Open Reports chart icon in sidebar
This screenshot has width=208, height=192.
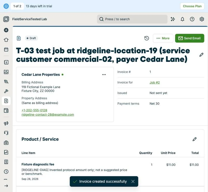pyautogui.click(x=6, y=152)
